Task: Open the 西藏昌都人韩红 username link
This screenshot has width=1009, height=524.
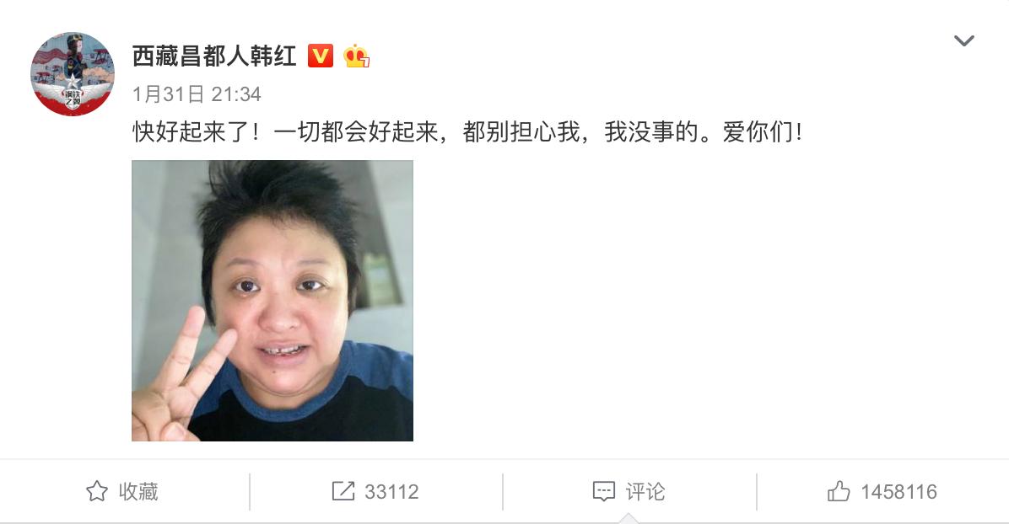Action: pos(214,56)
